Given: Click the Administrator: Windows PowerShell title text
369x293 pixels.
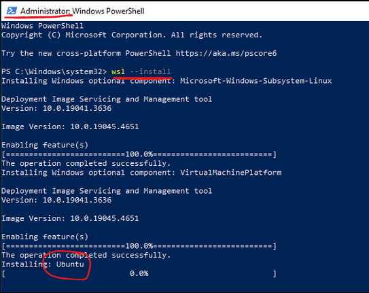Looking at the screenshot, I should [x=82, y=11].
